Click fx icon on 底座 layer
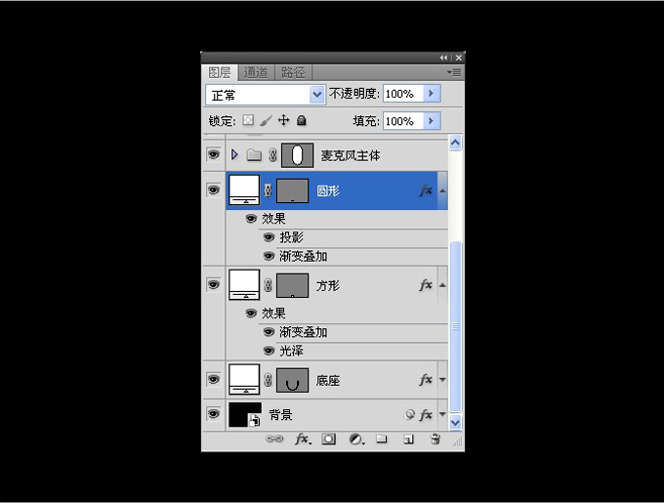The width and height of the screenshot is (664, 503). pyautogui.click(x=426, y=379)
